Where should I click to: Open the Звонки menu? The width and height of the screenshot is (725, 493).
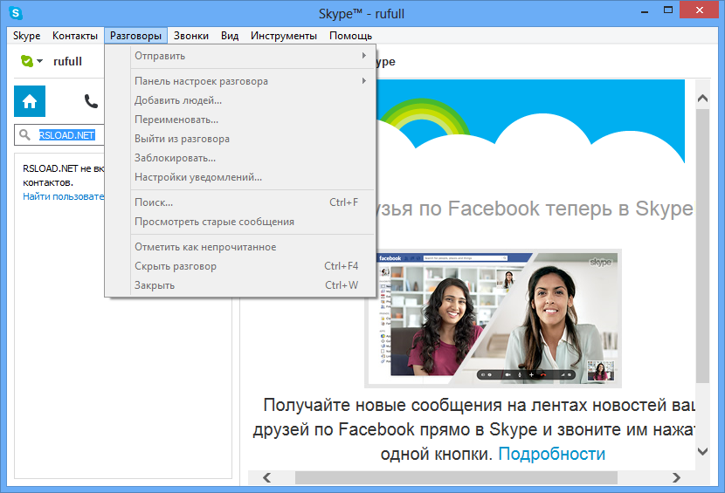click(191, 36)
